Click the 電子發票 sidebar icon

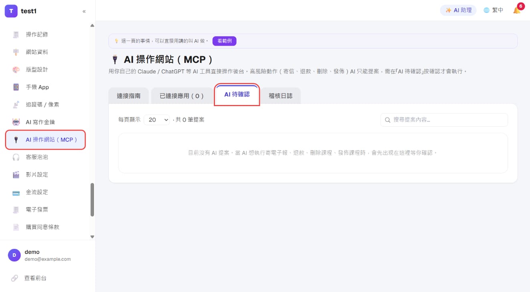(16, 209)
